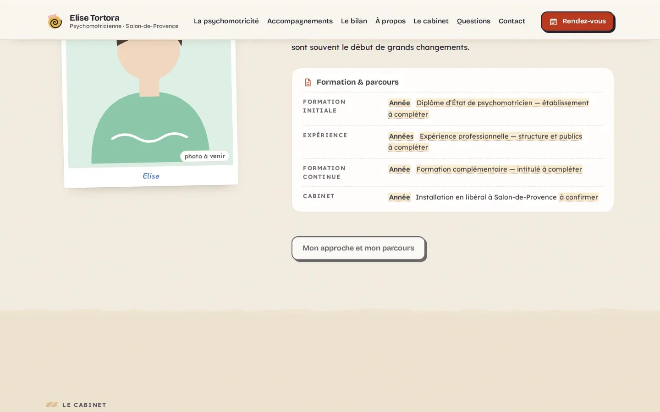Image resolution: width=660 pixels, height=412 pixels.
Task: Click "Installation en libéral à Salon-de-Provence" text
Action: [x=486, y=197]
